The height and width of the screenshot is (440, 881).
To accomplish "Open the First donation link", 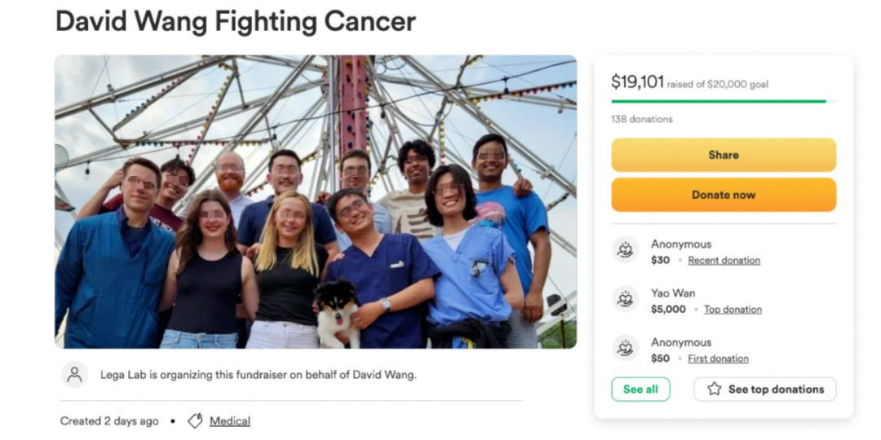I will click(x=718, y=359).
